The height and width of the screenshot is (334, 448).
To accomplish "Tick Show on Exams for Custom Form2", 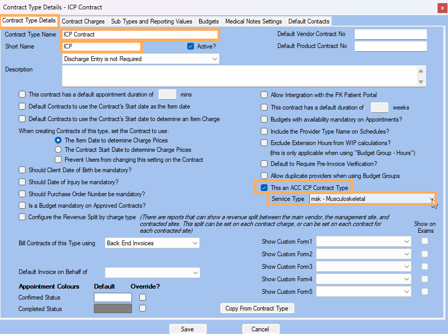I will [x=425, y=254].
